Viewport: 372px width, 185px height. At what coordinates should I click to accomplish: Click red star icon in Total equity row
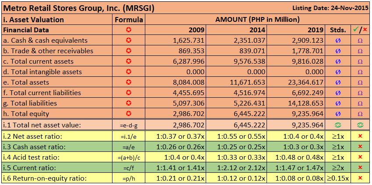pyautogui.click(x=129, y=114)
